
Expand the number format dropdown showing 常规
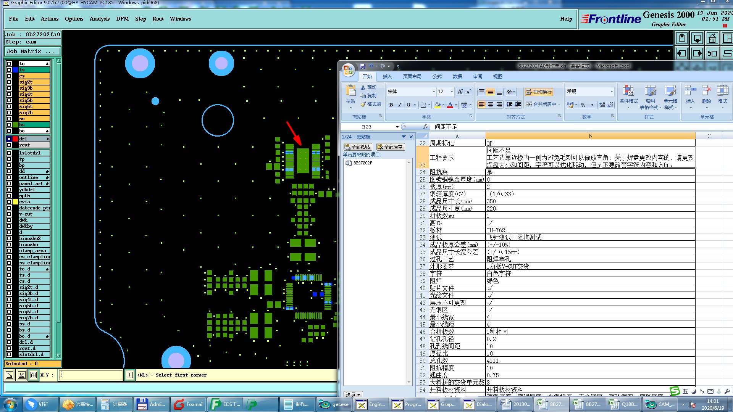(612, 92)
